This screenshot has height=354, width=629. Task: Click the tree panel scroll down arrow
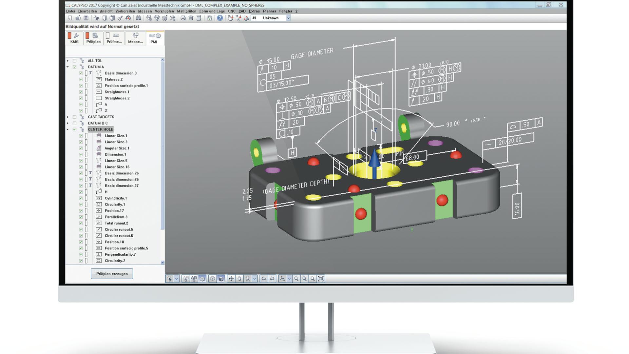[x=162, y=262]
